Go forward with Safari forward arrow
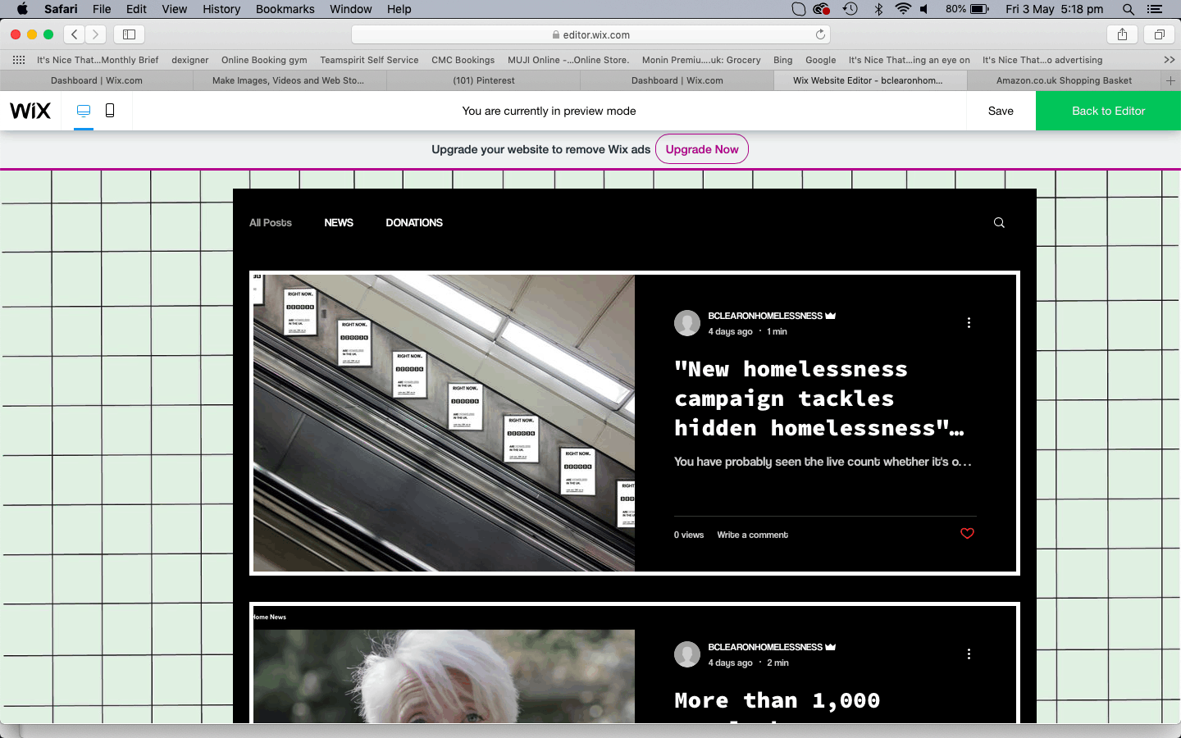The width and height of the screenshot is (1181, 738). [x=96, y=34]
